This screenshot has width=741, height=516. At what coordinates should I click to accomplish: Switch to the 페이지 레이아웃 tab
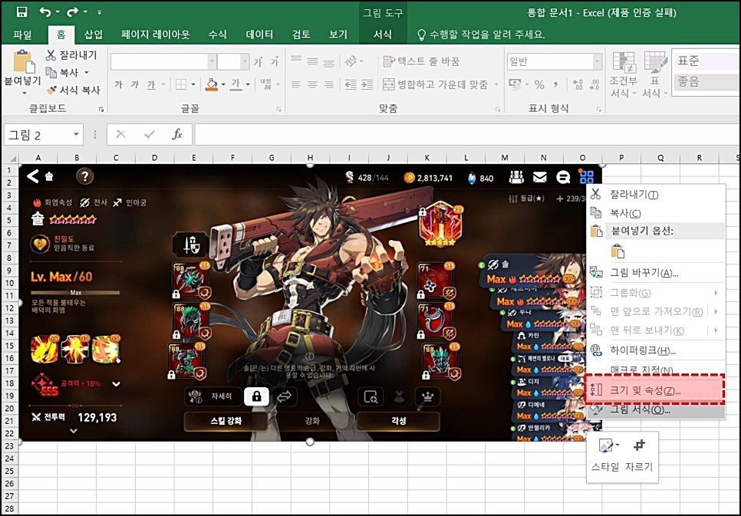pyautogui.click(x=155, y=35)
